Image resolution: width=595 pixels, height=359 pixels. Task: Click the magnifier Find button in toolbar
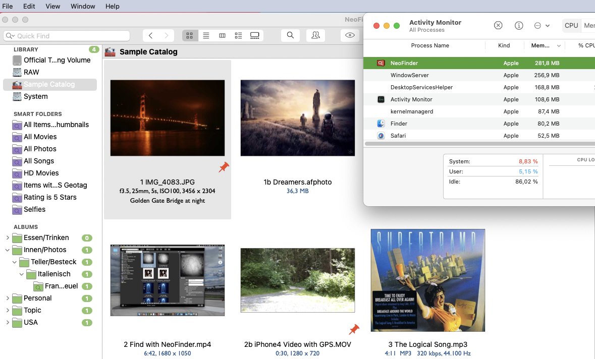click(x=290, y=35)
